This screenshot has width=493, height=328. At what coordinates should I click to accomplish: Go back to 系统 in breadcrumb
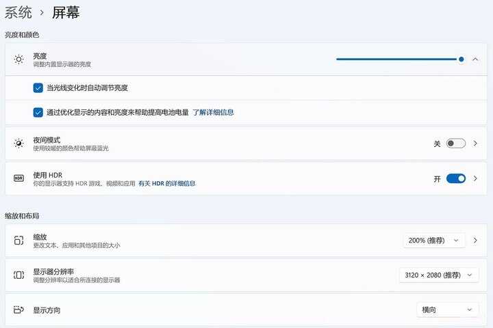click(18, 12)
